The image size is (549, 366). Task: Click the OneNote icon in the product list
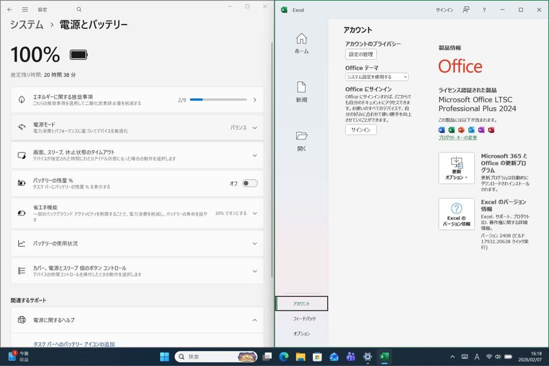pyautogui.click(x=481, y=130)
